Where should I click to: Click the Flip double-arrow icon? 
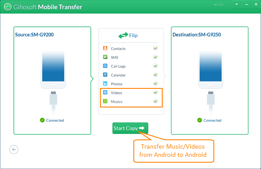pos(123,36)
